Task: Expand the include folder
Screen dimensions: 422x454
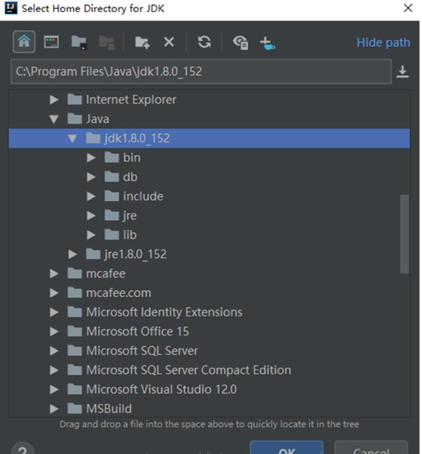Action: coord(91,196)
